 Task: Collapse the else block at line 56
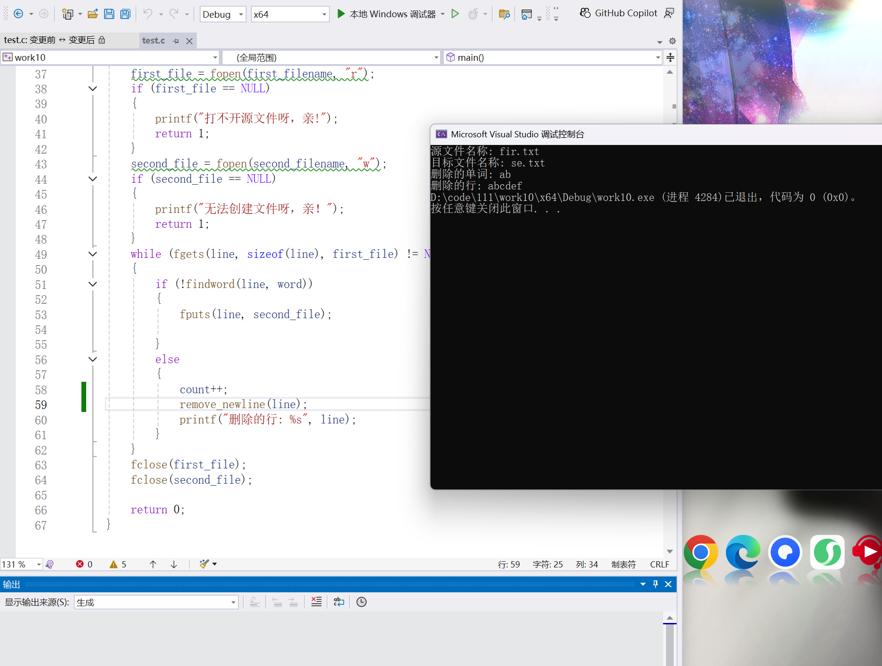(93, 359)
